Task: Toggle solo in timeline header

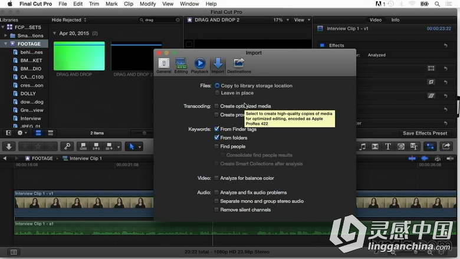Action: tap(438, 159)
